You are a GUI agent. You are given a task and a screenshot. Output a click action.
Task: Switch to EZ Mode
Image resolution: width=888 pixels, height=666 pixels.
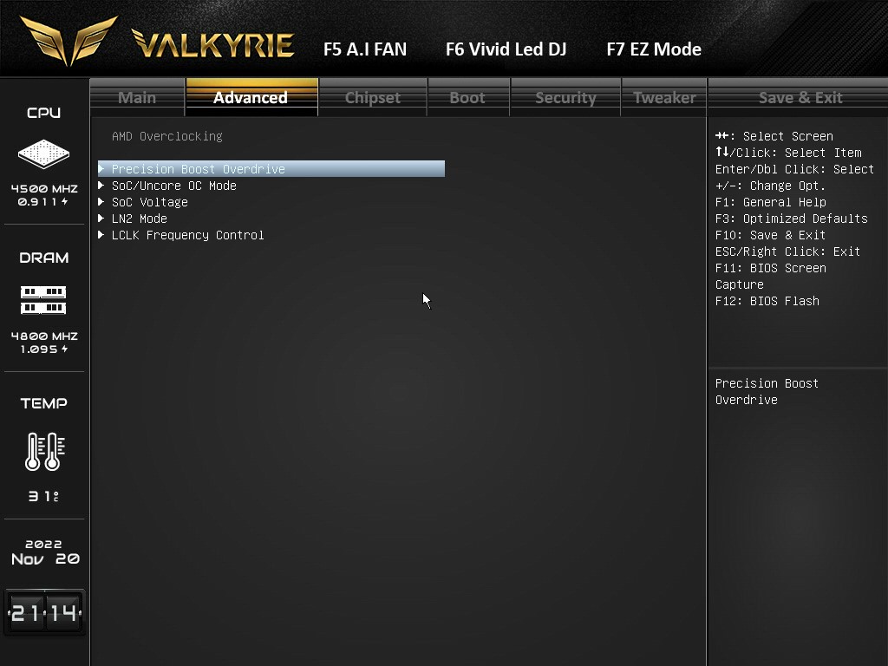pos(654,49)
